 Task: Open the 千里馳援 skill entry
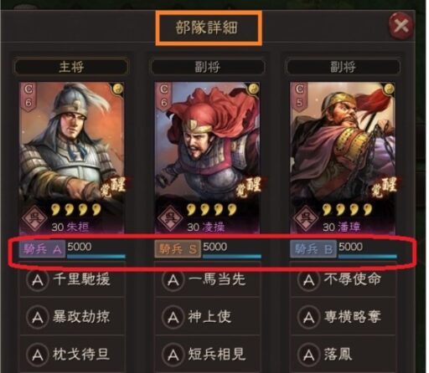tap(72, 279)
